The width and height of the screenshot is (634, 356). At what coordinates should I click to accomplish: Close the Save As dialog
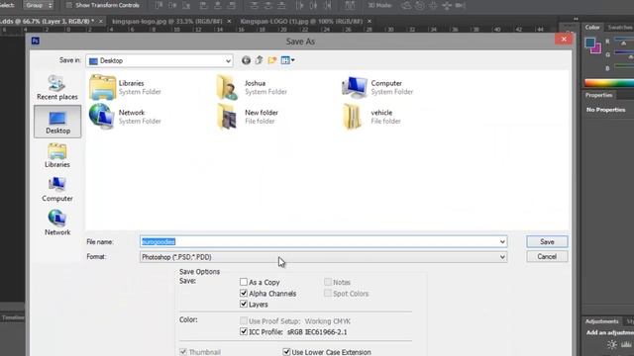coord(564,40)
